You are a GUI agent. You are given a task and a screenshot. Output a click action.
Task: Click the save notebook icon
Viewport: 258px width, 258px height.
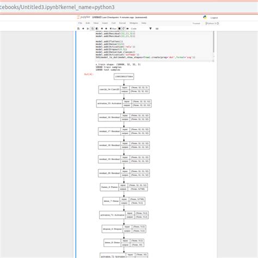click(78, 29)
